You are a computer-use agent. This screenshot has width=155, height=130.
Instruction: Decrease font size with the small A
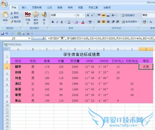92,15
